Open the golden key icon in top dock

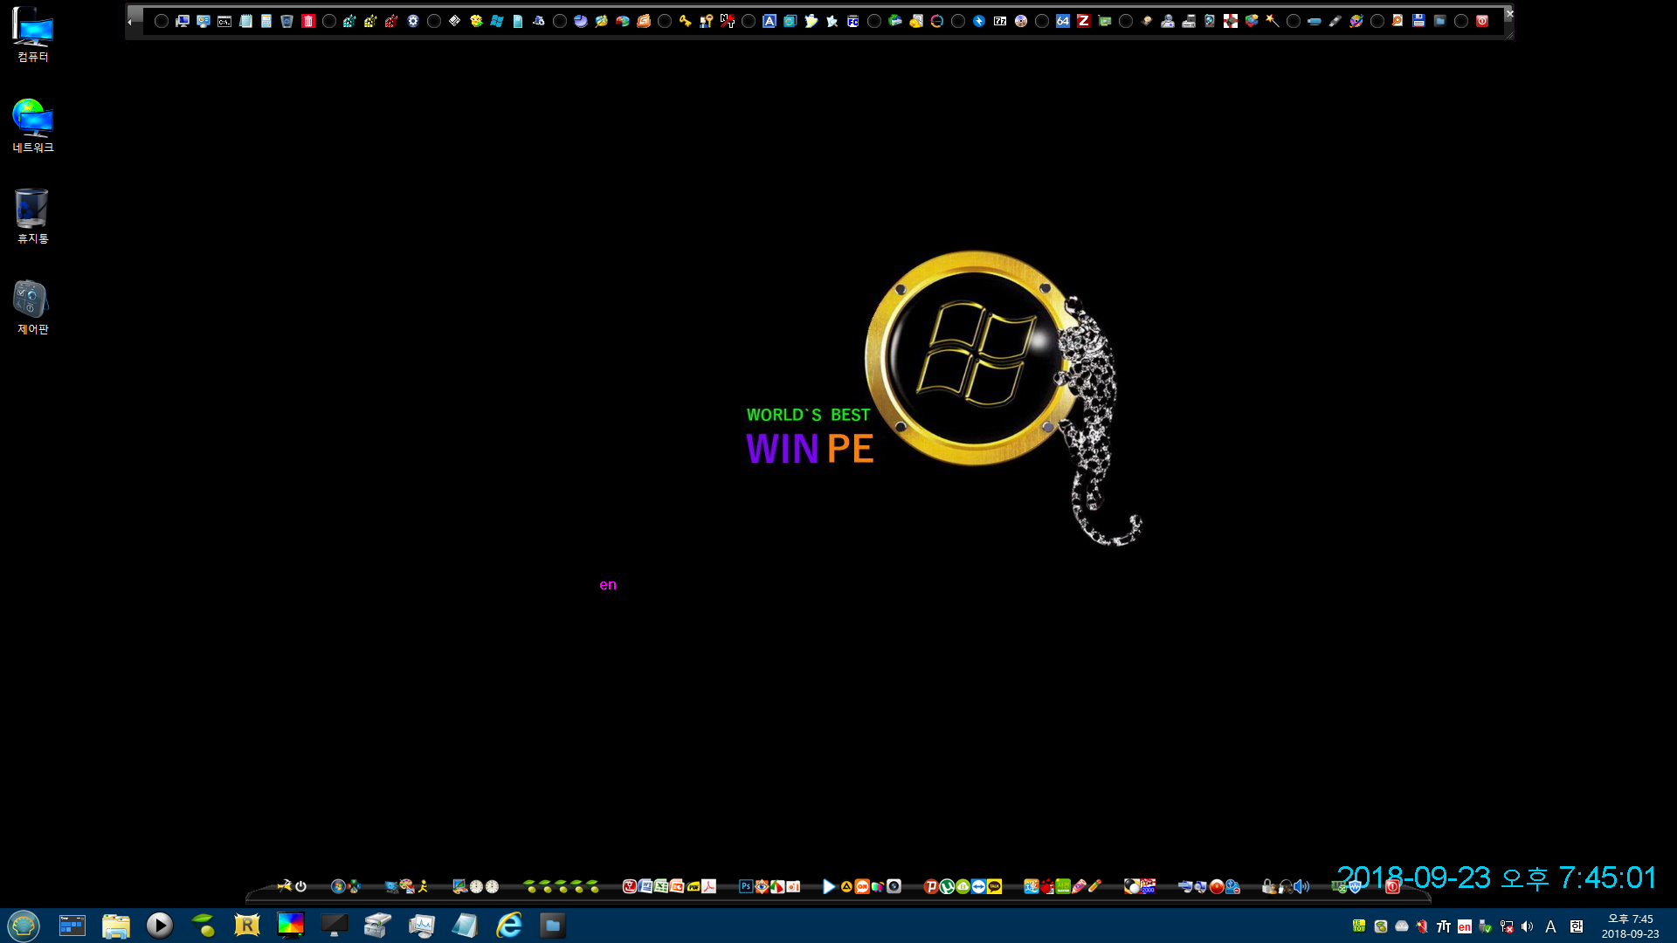point(686,21)
